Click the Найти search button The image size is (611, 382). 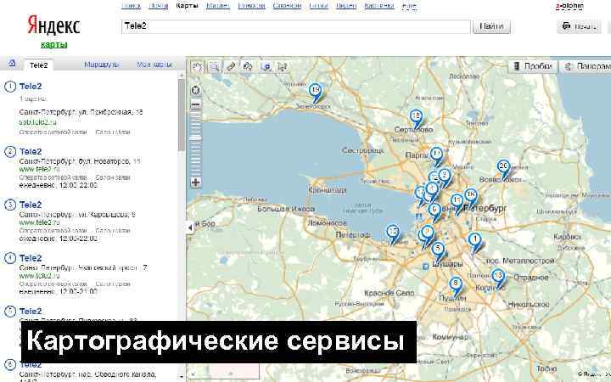tap(491, 26)
